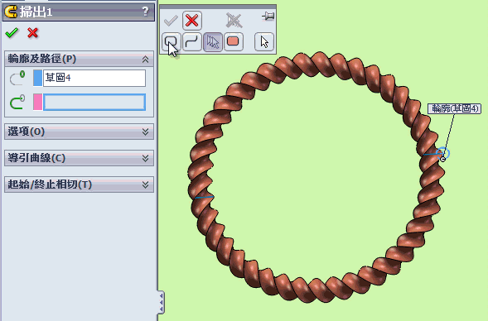Collapse the 輪廓及路徑(P) section
The image size is (488, 321).
[145, 59]
